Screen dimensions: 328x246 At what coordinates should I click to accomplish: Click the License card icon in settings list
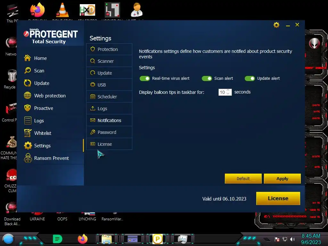[93, 144]
